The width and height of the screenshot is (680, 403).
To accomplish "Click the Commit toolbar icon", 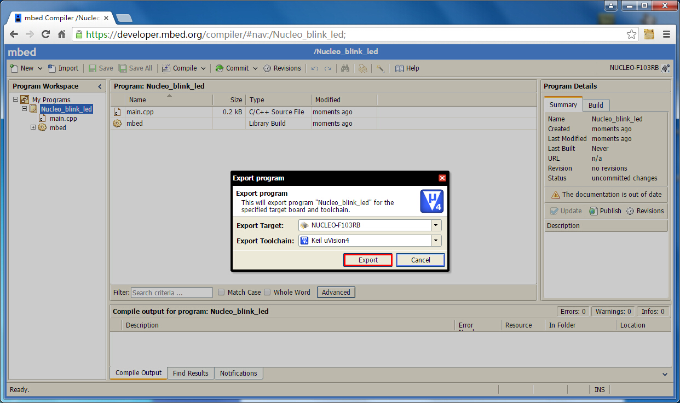I will pos(220,68).
